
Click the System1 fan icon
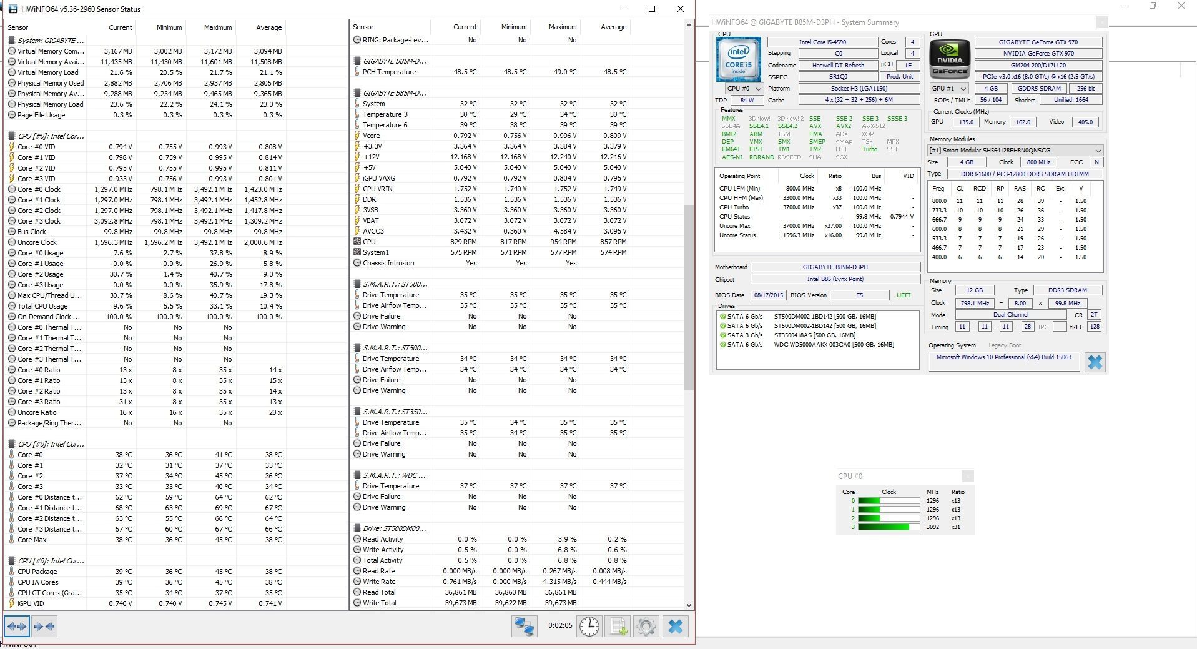(357, 252)
